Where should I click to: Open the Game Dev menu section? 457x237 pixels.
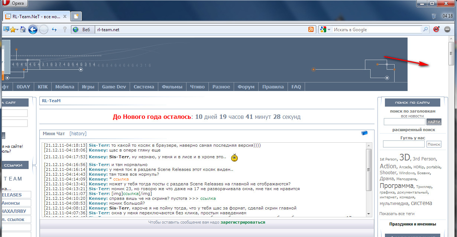(114, 87)
